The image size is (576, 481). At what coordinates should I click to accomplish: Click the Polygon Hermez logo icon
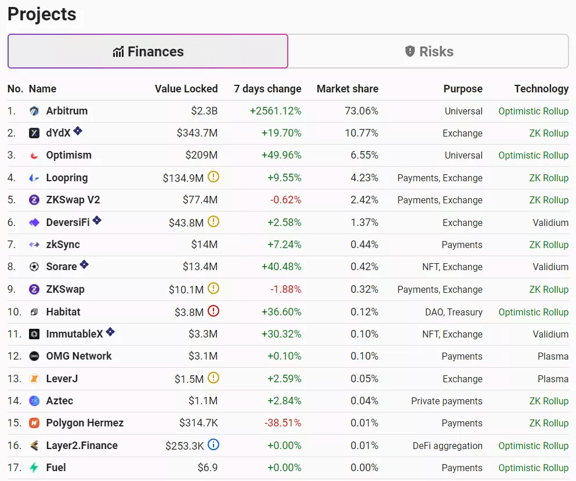tap(34, 423)
